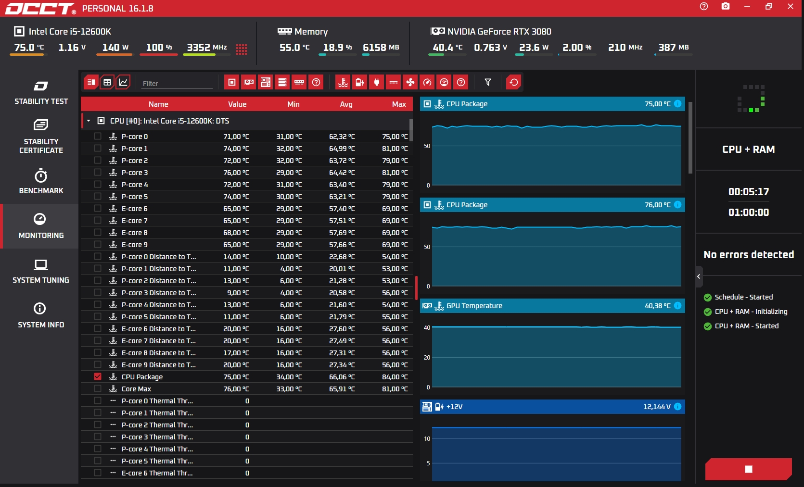Click the Memory summary header
This screenshot has height=487, width=804.
coord(303,32)
